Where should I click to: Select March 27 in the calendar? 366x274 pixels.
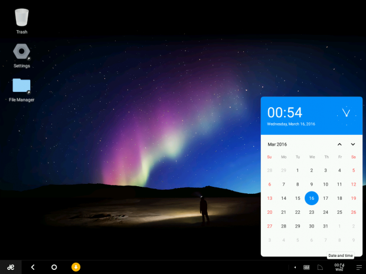270,226
